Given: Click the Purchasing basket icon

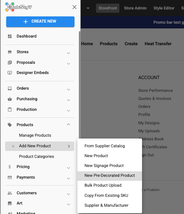Looking at the screenshot, I should [10, 99].
